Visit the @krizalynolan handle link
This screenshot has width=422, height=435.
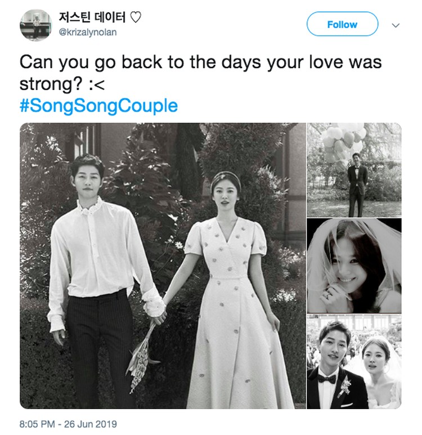click(88, 33)
